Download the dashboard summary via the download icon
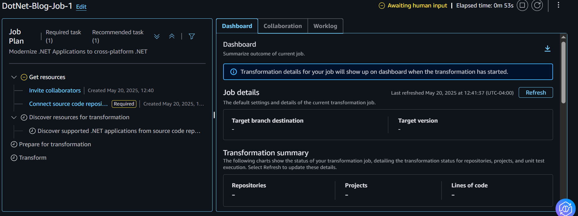 point(547,49)
